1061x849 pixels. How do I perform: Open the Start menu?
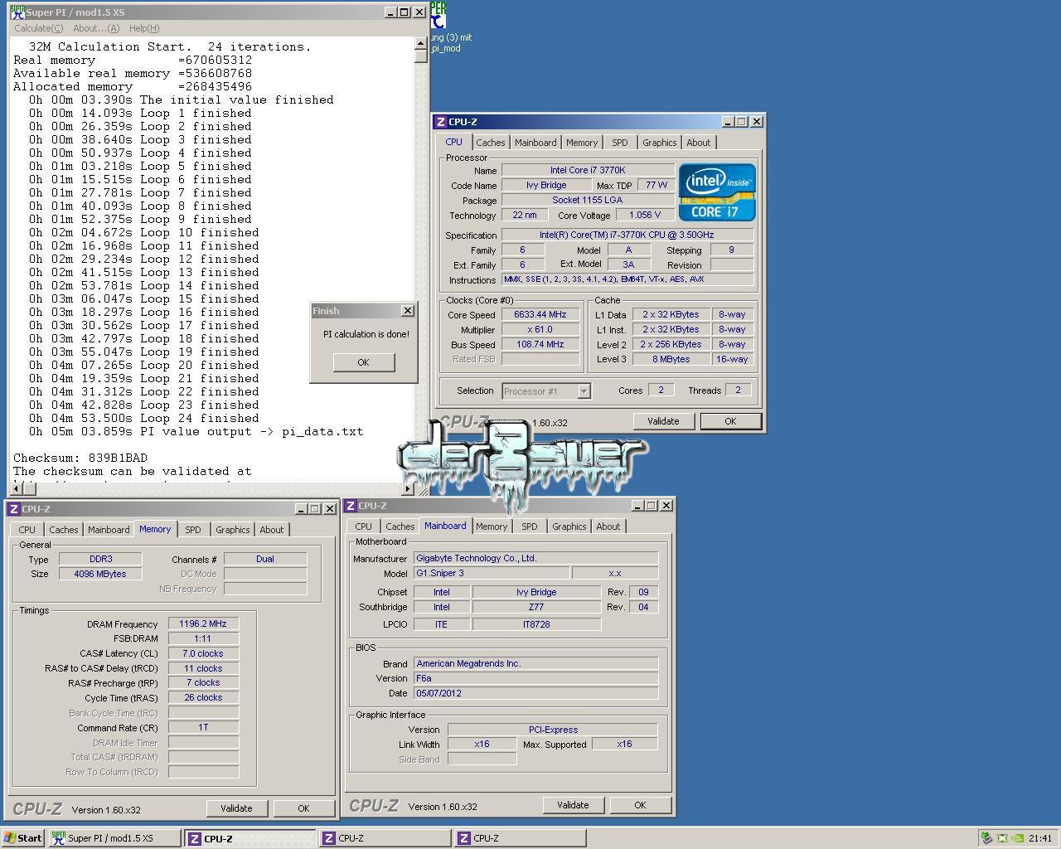tap(23, 838)
